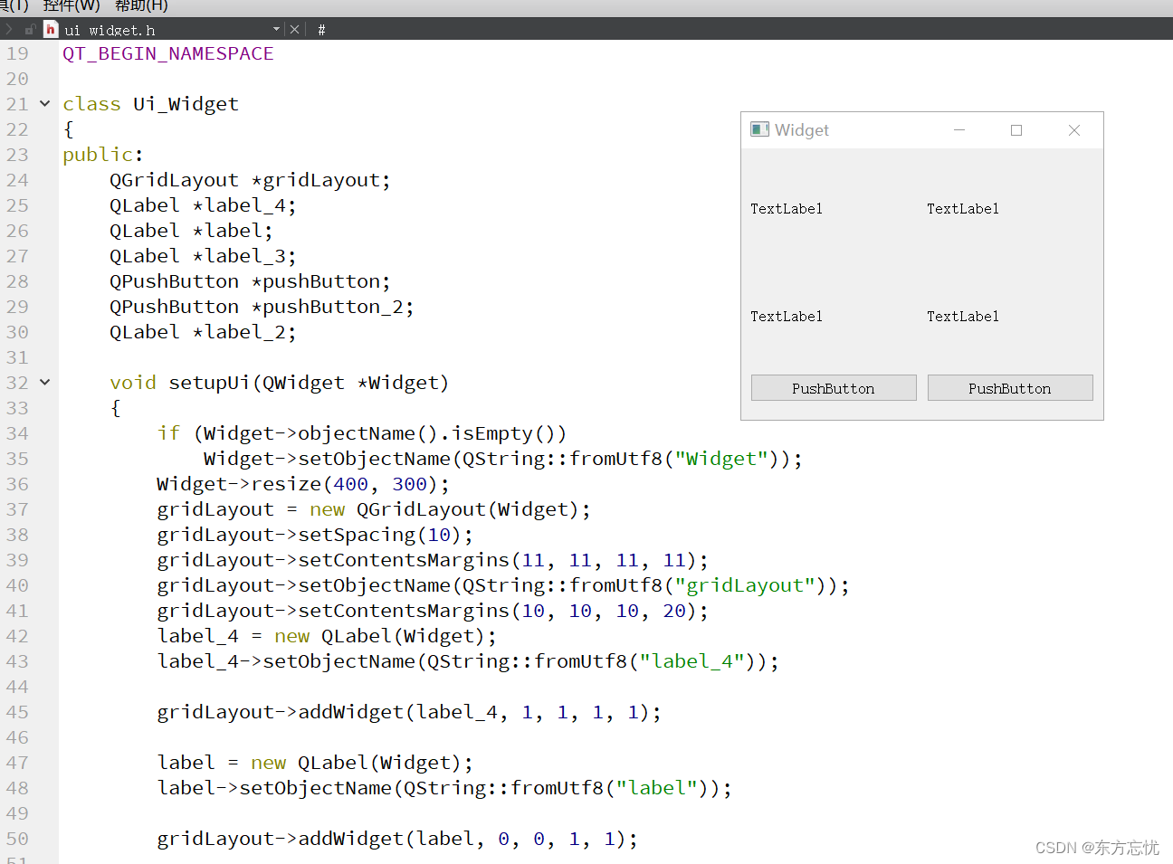The height and width of the screenshot is (864, 1173).
Task: Click the bottom-left TextLabel in Widget
Action: [787, 317]
